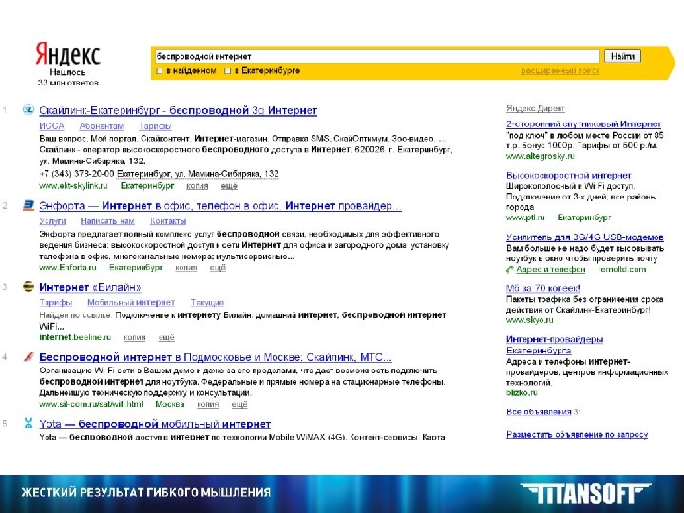Open Скайлинк-Екатеринбург беспроводной 3g Интернет result
This screenshot has height=513, width=684.
pyautogui.click(x=178, y=110)
